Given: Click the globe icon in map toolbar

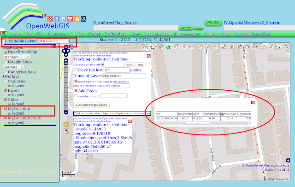Looking at the screenshot, I should point(169,47).
